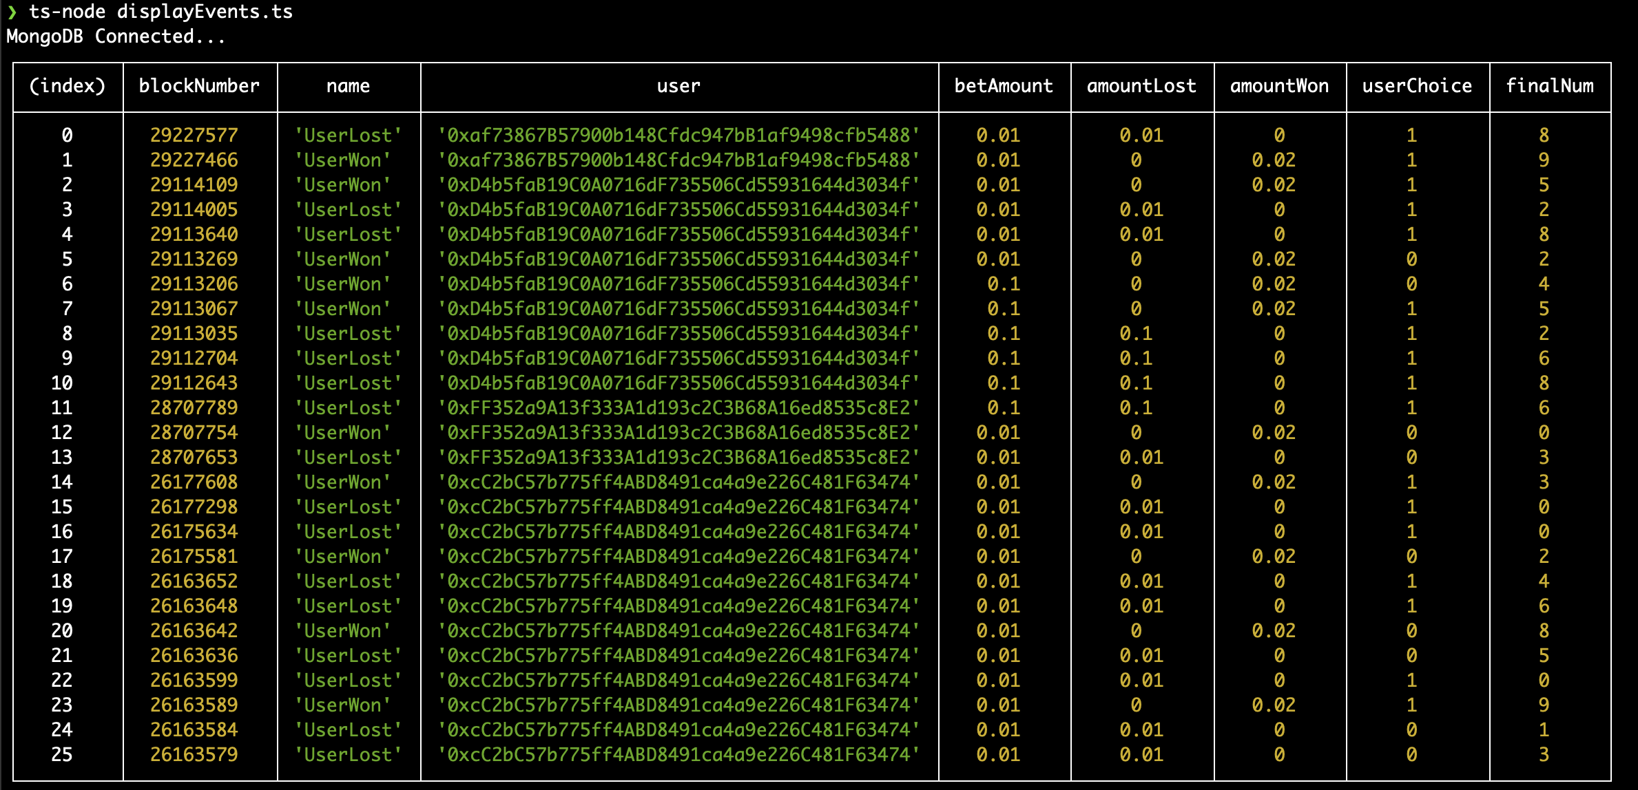
Task: Select block number 28707789
Action: (x=194, y=408)
